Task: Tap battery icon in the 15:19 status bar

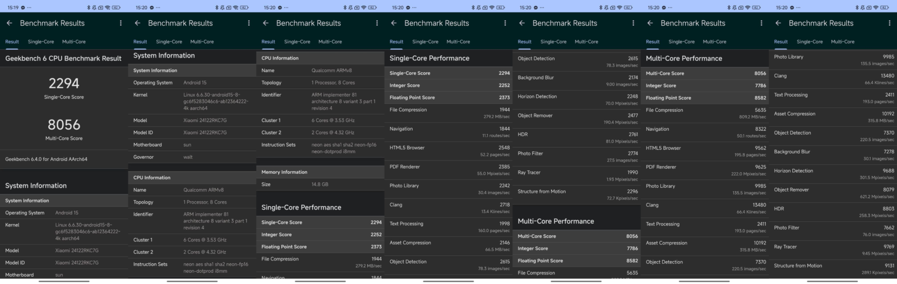Action: [116, 8]
